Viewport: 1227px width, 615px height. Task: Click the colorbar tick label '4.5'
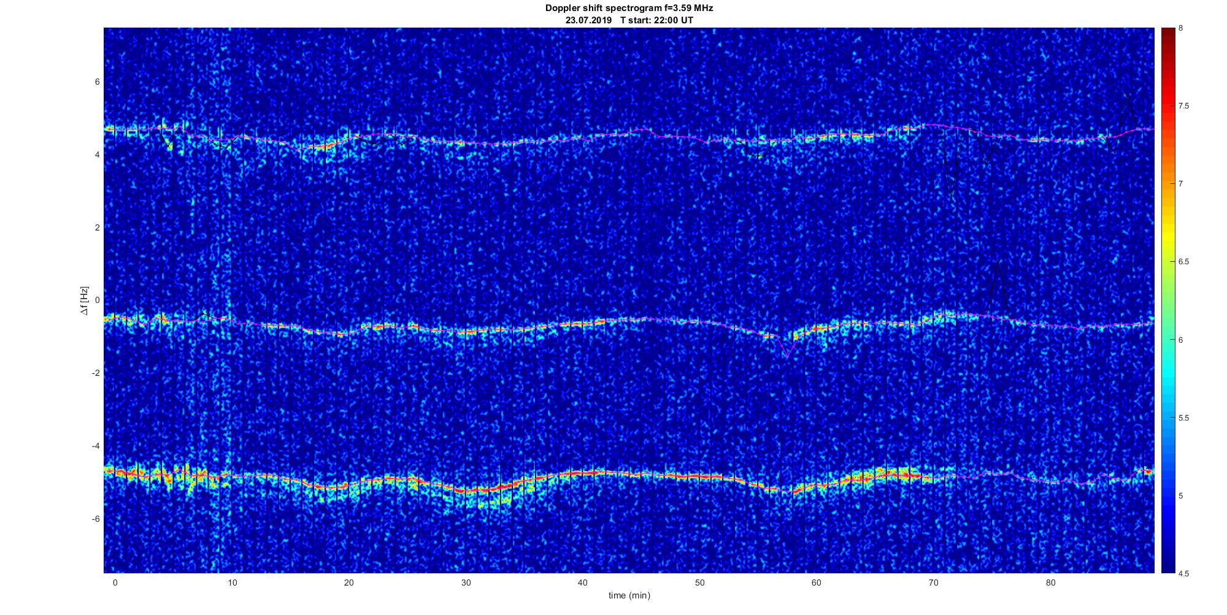click(x=1184, y=574)
